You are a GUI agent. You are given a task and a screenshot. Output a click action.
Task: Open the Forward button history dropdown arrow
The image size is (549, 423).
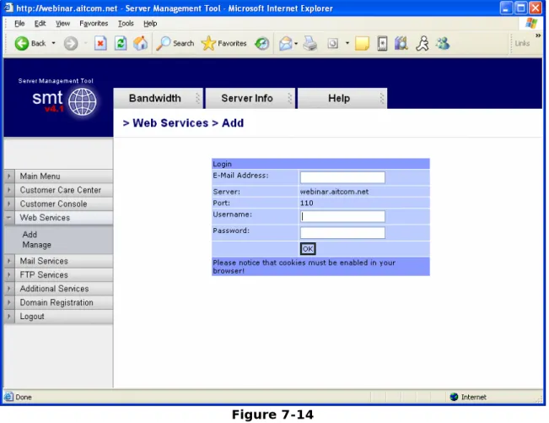[86, 43]
